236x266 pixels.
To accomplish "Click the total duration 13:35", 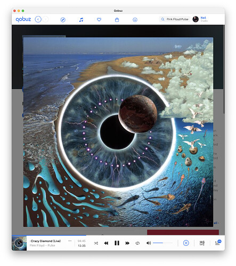I will 82,246.
